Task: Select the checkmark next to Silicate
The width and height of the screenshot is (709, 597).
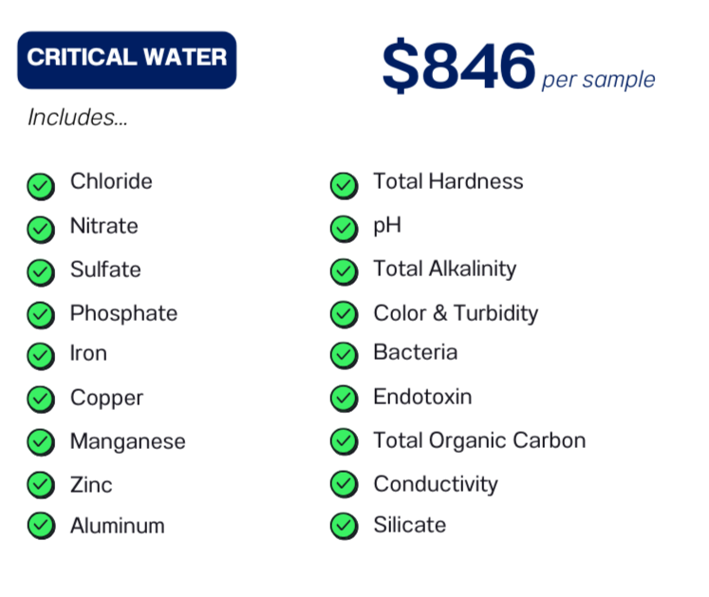Action: point(345,526)
